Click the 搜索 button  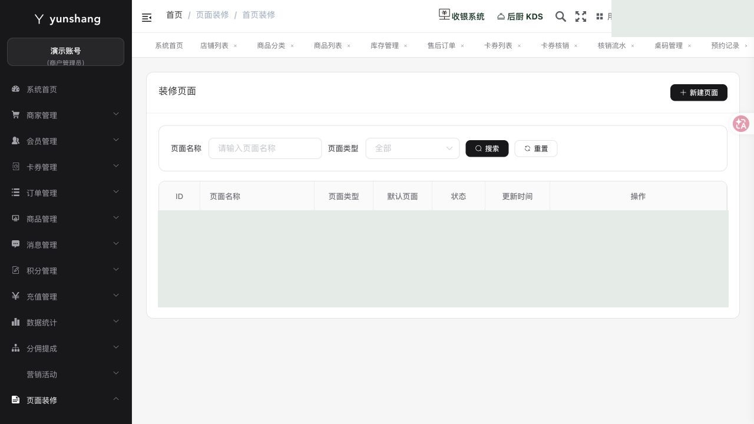[487, 148]
